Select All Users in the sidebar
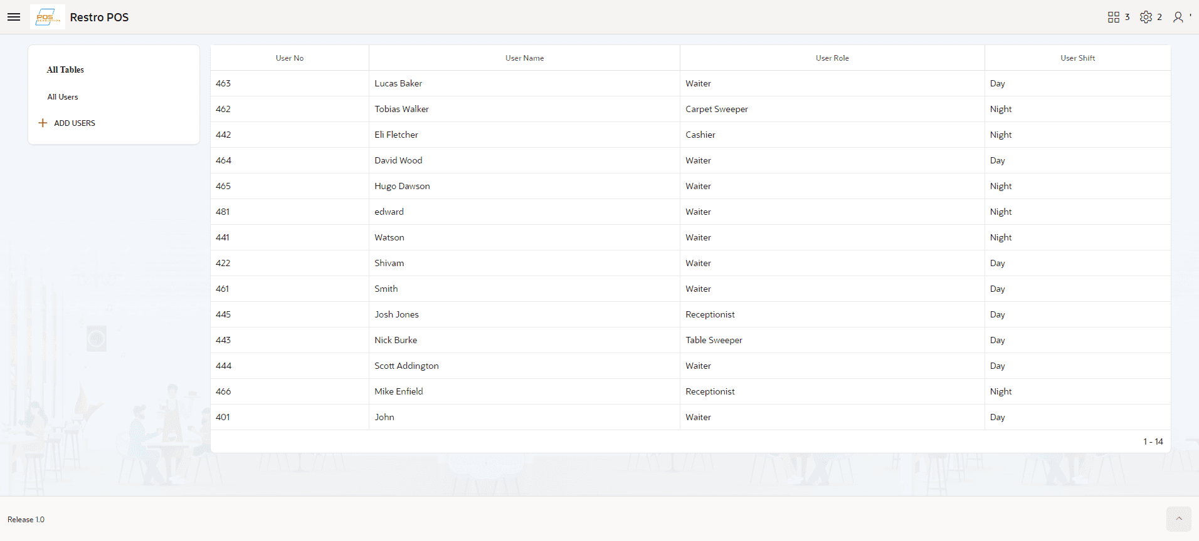1199x541 pixels. click(63, 97)
